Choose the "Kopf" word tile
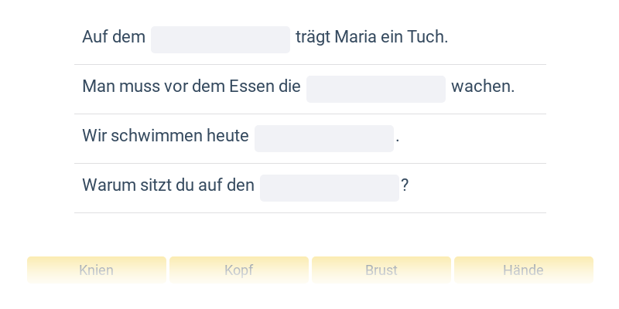Image resolution: width=619 pixels, height=309 pixels. [x=239, y=270]
